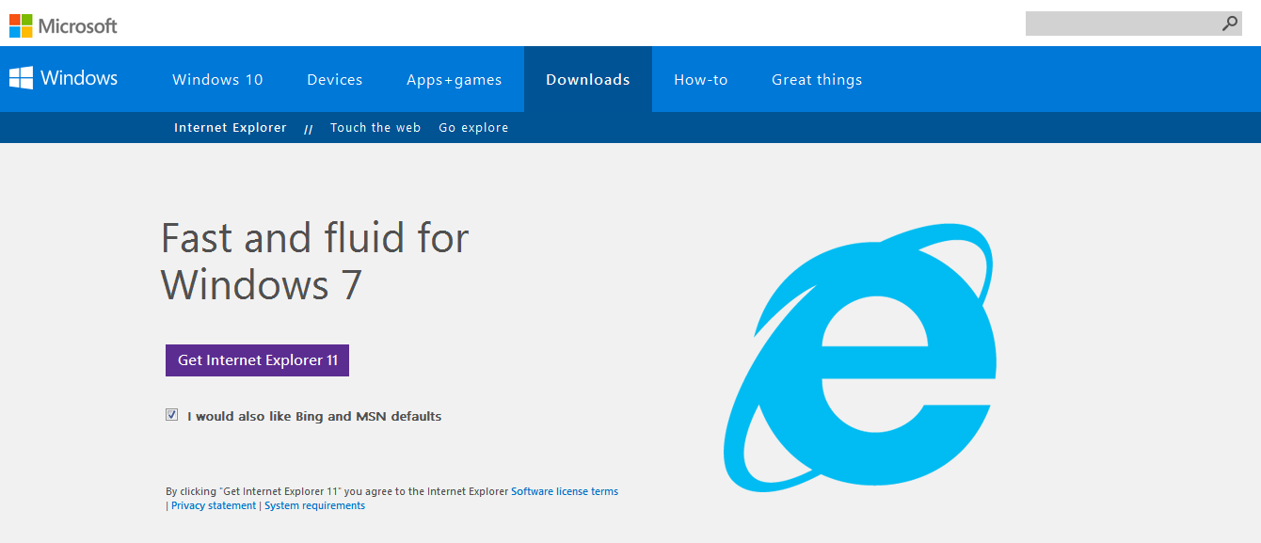Click the 'Fast and fluid for Windows 7' heading
The height and width of the screenshot is (543, 1261).
314,261
